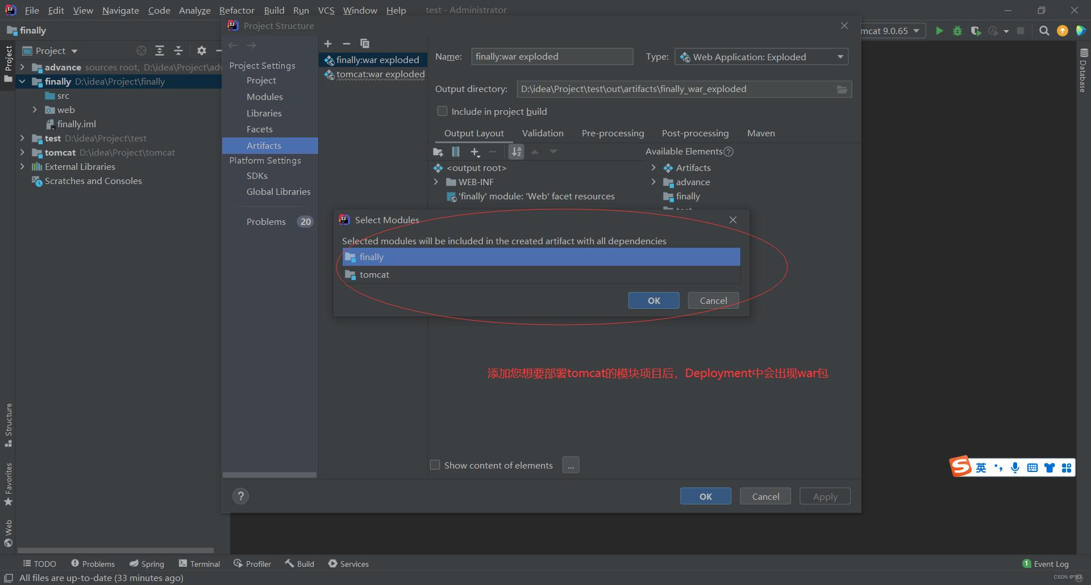Viewport: 1091px width, 585px height.
Task: Open Event Log in status bar
Action: [x=1046, y=563]
